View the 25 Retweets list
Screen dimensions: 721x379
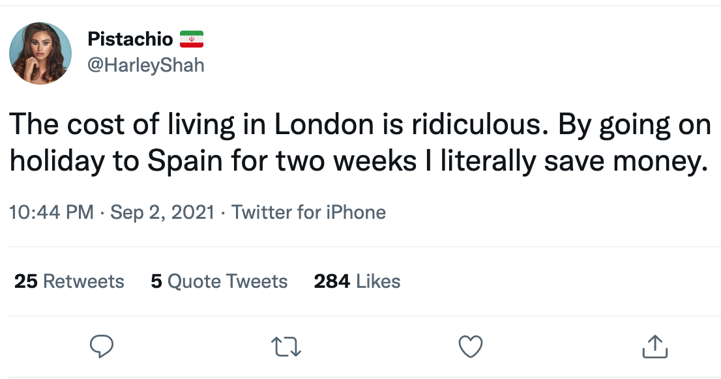point(69,281)
